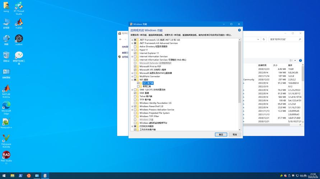Open PowerShell from the taskbar

20,175
